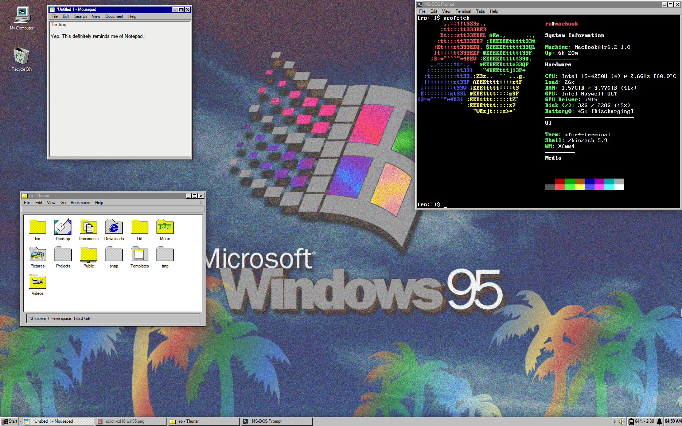Select the Recycle Bin desktop icon
682x426 pixels.
point(22,59)
